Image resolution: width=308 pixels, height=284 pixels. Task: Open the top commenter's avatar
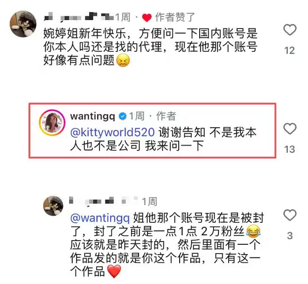click(23, 24)
